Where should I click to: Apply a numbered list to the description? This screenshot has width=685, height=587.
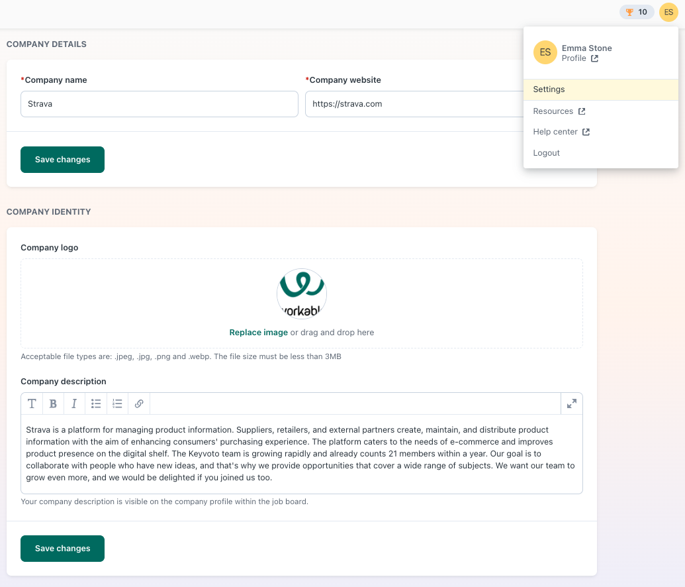117,403
